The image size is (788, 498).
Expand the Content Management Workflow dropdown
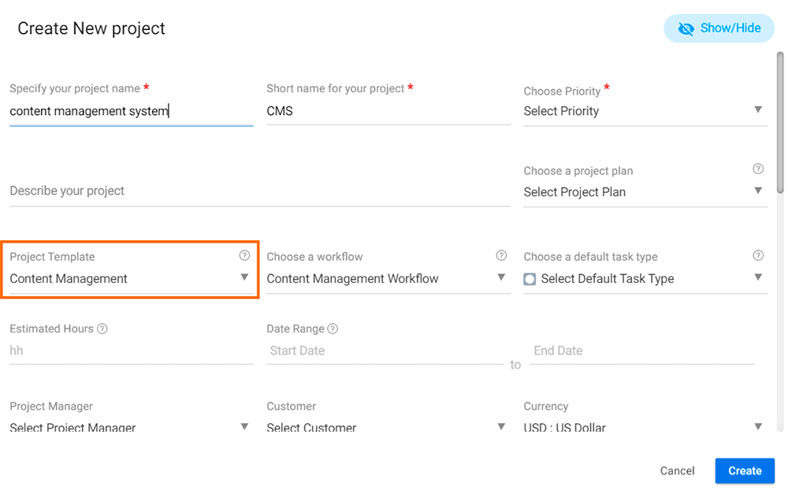click(x=388, y=278)
